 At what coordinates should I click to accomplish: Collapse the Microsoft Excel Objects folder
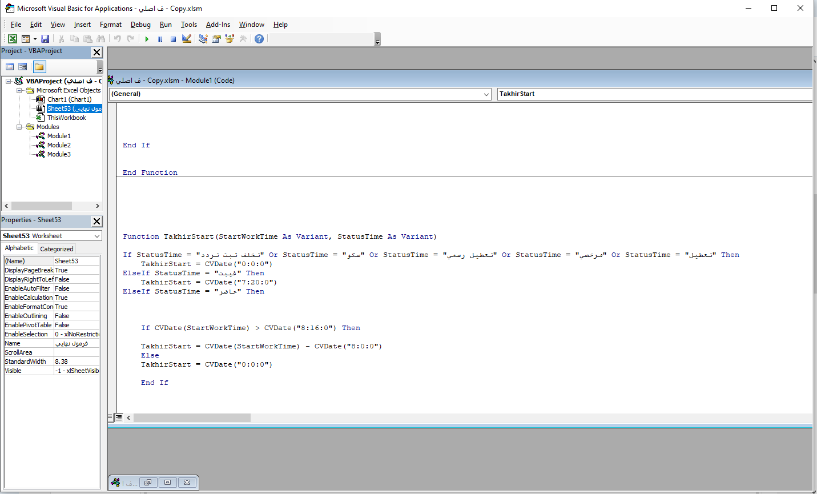click(19, 90)
